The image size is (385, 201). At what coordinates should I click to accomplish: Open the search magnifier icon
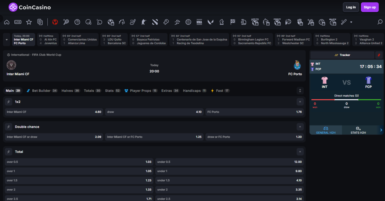coord(380,22)
